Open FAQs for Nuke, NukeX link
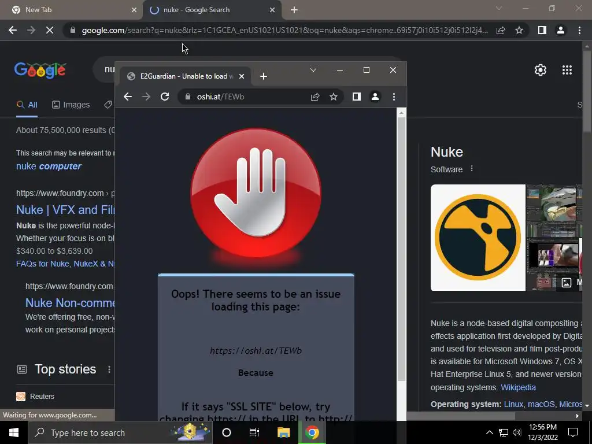The width and height of the screenshot is (592, 444). coord(65,264)
